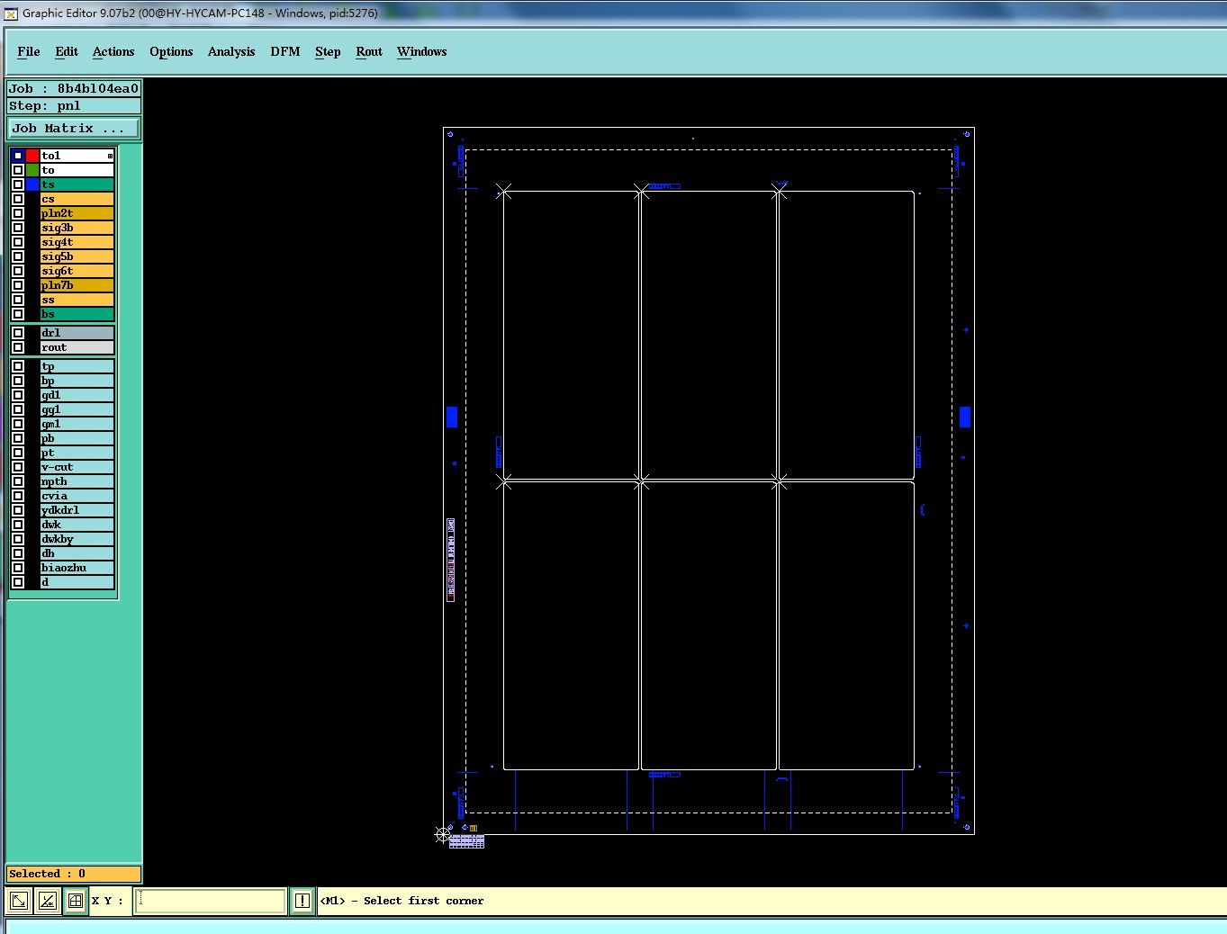Image resolution: width=1227 pixels, height=934 pixels.
Task: Check the drl layer box
Action: coord(18,333)
